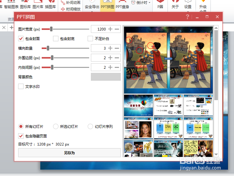The width and height of the screenshot is (234, 176).
Task: Adjust the 外围边距 slider handle
Action: [x=52, y=58]
